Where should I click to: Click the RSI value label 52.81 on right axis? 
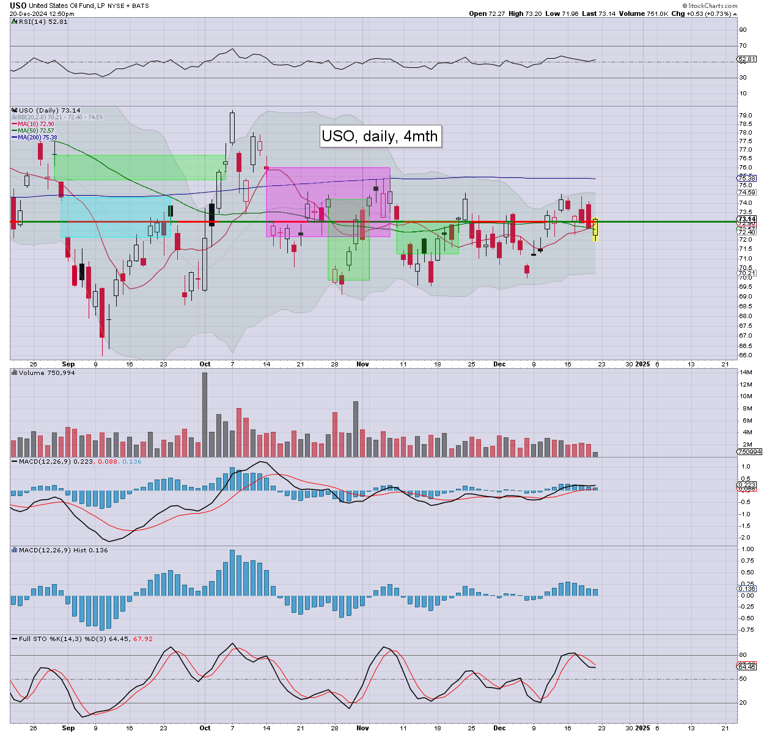click(747, 59)
